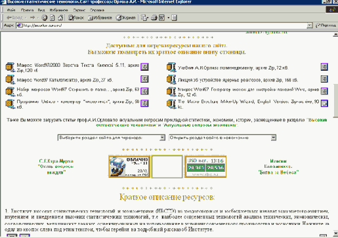Open the Search (Поиск) toolbar button

coord(75,18)
